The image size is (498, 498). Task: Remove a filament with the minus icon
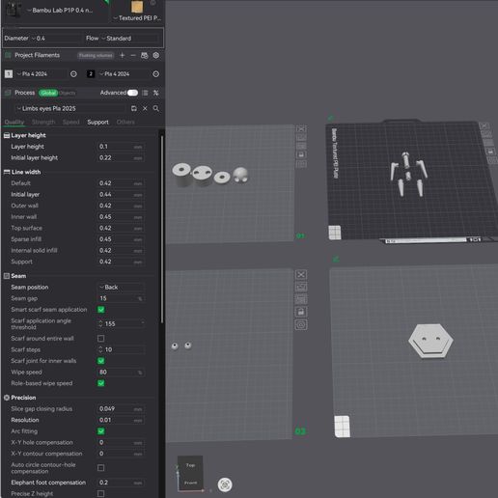coord(133,55)
